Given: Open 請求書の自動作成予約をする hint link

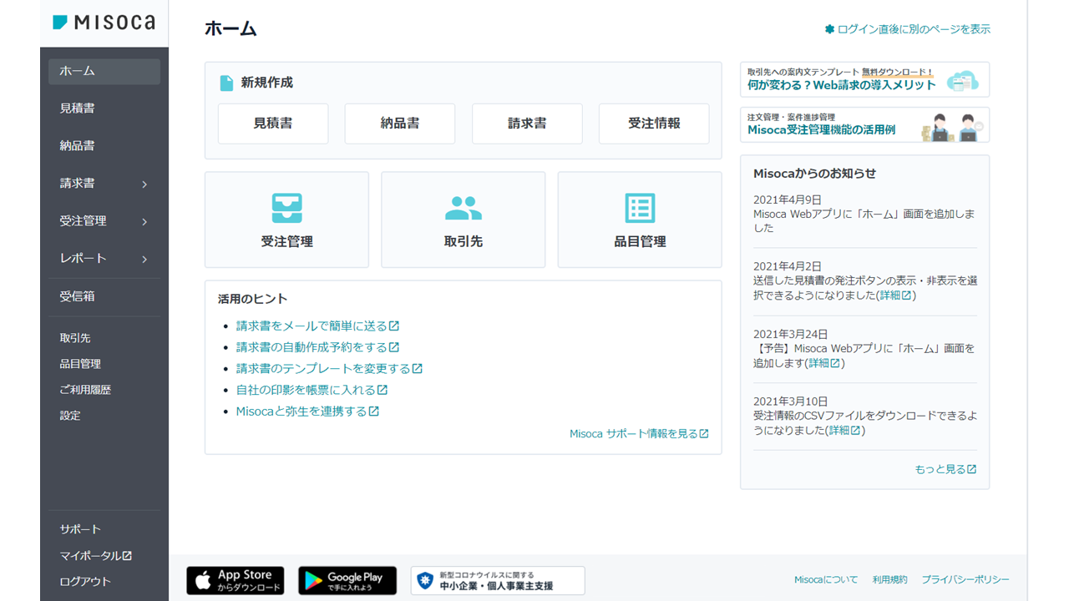Looking at the screenshot, I should (x=312, y=347).
